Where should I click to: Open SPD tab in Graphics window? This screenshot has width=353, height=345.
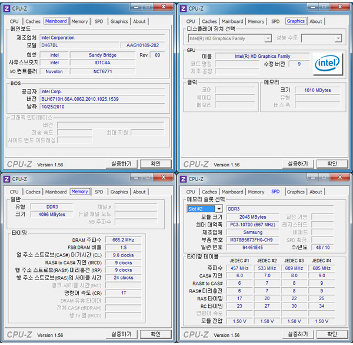[275, 21]
